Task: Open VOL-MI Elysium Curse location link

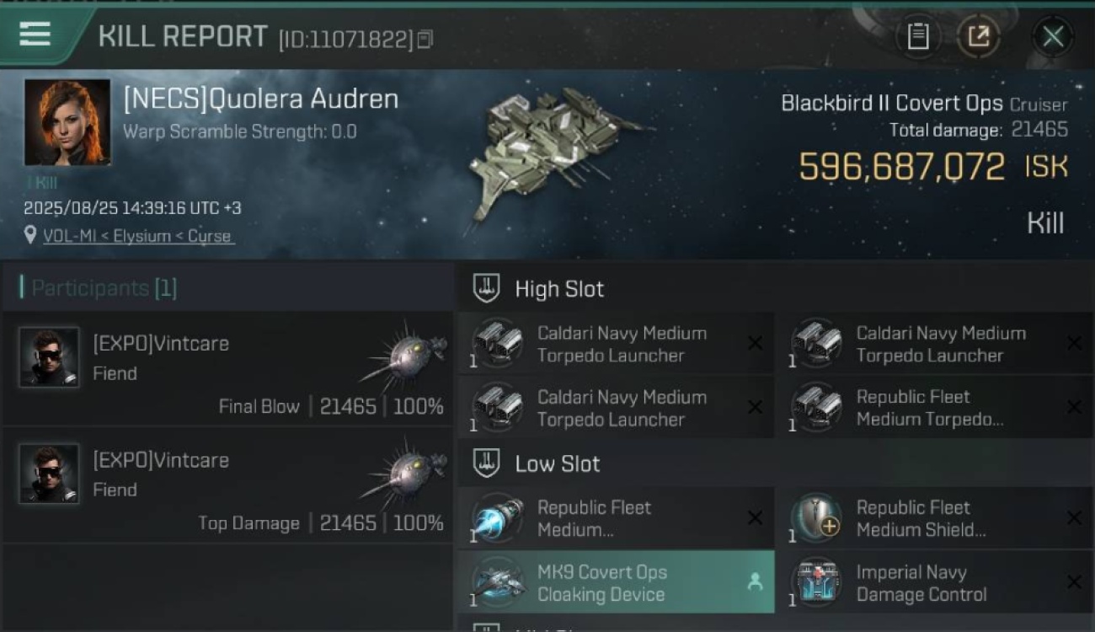Action: pyautogui.click(x=138, y=236)
